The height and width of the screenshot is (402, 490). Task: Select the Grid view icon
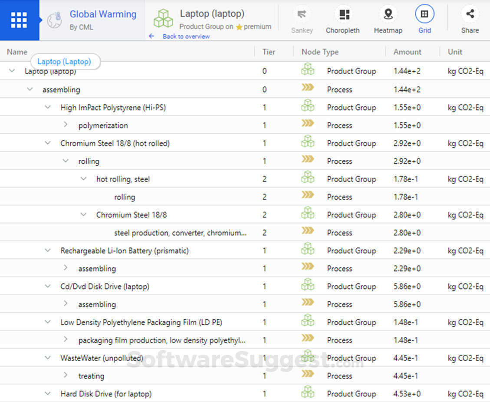[x=424, y=14]
